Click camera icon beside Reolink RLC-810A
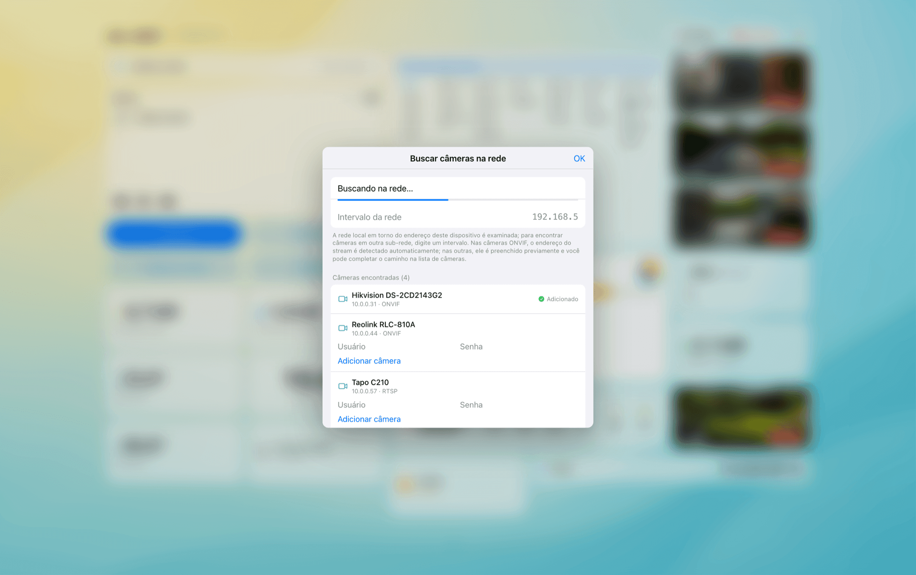Screen dimensions: 916x575 343,328
